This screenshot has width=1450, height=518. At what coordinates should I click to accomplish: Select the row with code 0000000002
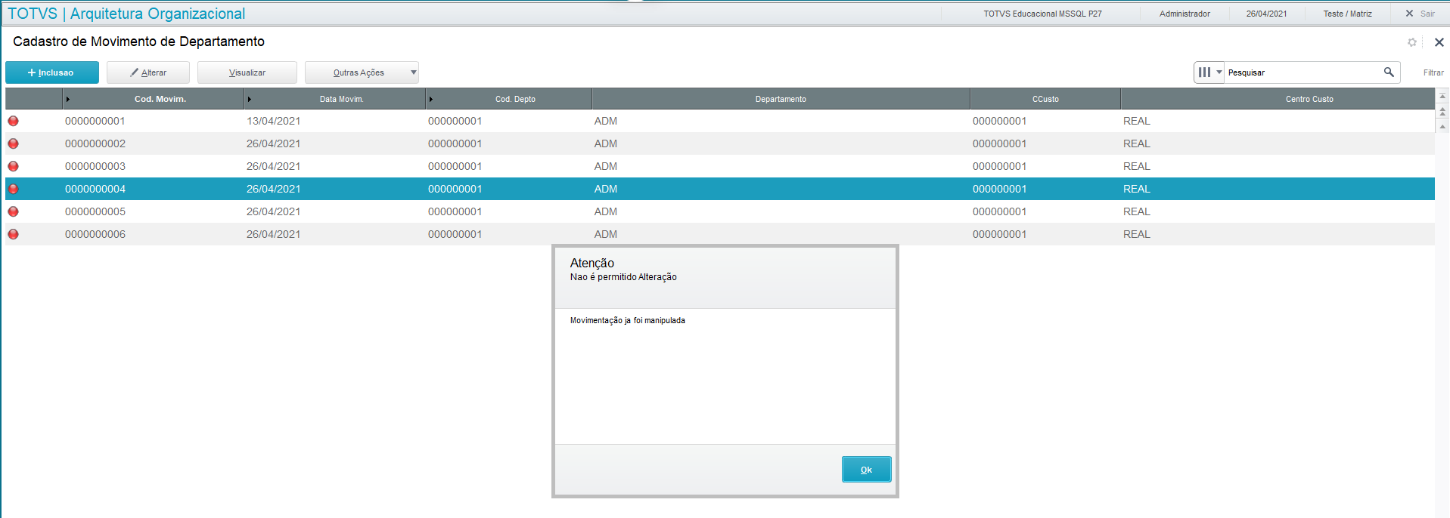[x=720, y=143]
